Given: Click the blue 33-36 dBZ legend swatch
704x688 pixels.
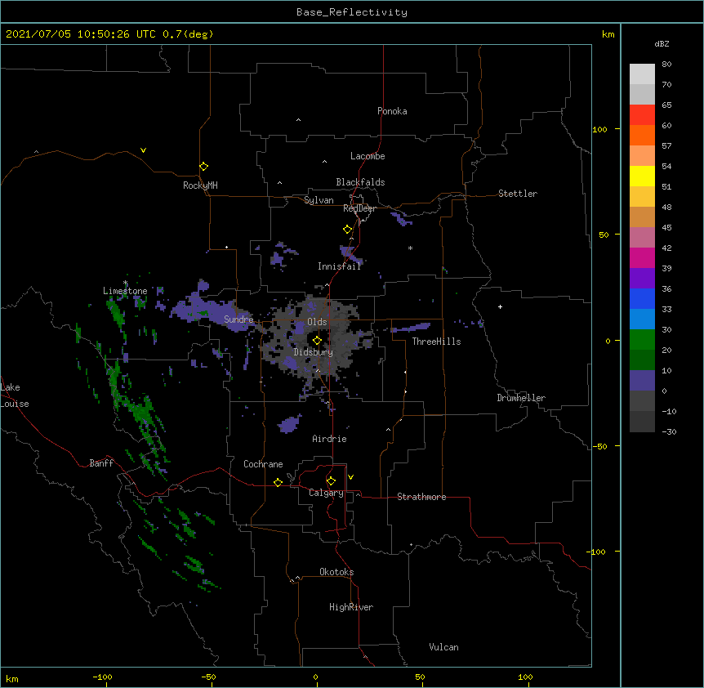Looking at the screenshot, I should [x=642, y=298].
